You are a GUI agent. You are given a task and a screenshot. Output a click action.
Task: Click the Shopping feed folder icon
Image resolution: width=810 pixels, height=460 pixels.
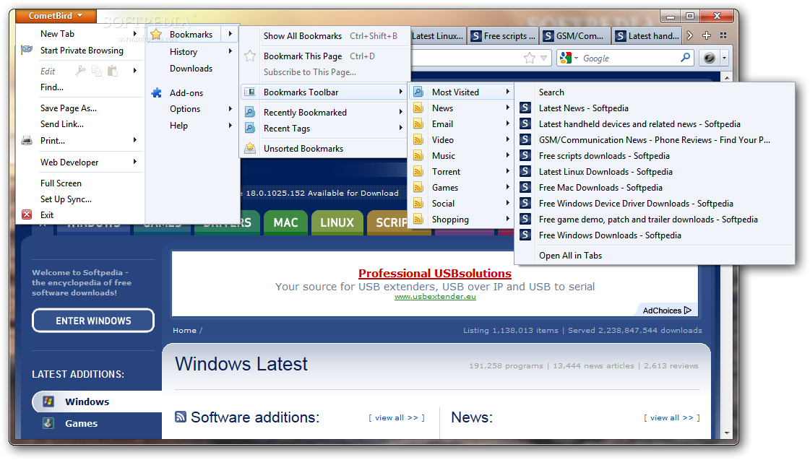click(x=418, y=220)
